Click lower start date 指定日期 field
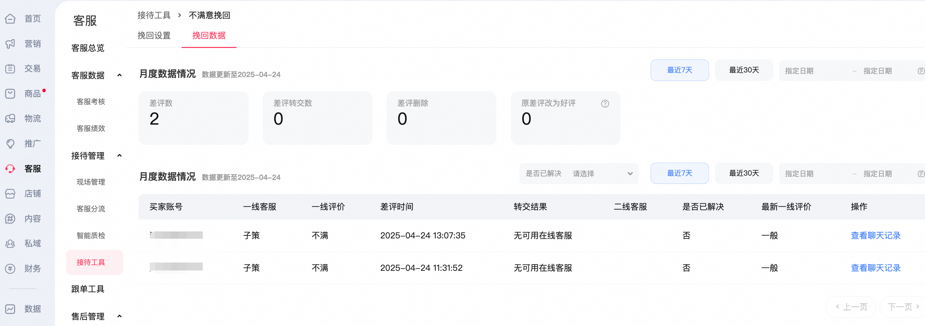The height and width of the screenshot is (326, 925). pyautogui.click(x=799, y=174)
